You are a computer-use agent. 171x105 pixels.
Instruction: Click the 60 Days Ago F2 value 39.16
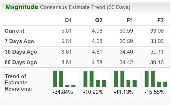157,63
